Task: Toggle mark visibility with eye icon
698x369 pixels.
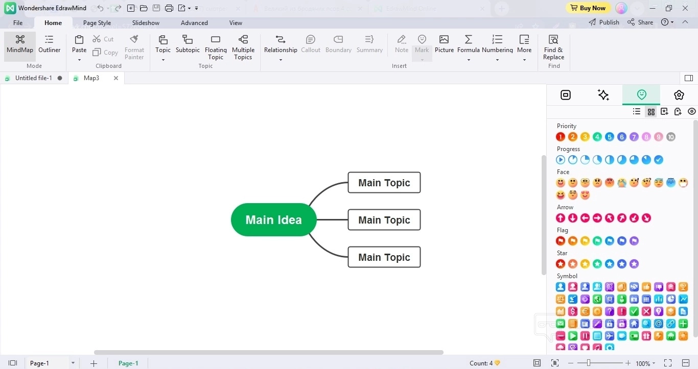Action: [x=692, y=111]
